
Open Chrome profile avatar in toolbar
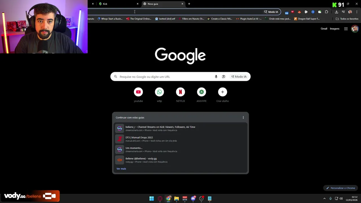click(350, 12)
